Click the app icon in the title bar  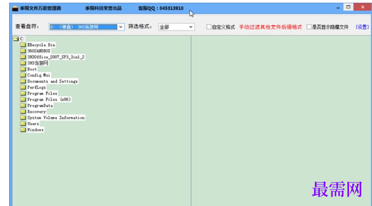[x=15, y=9]
